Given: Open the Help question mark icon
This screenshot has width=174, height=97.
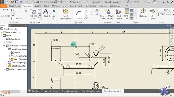Looking at the screenshot, I should (155, 2).
